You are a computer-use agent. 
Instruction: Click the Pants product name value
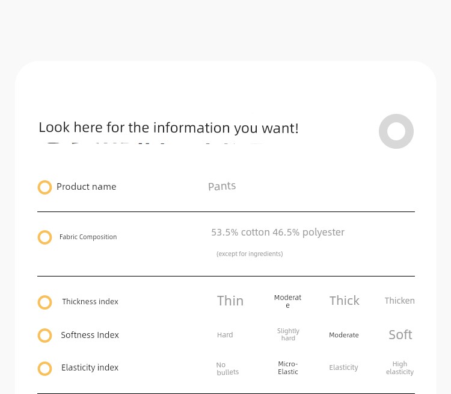pyautogui.click(x=222, y=186)
